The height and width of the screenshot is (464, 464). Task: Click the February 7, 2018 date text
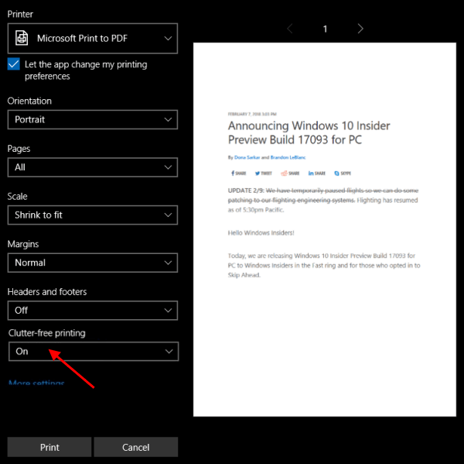[x=252, y=114]
